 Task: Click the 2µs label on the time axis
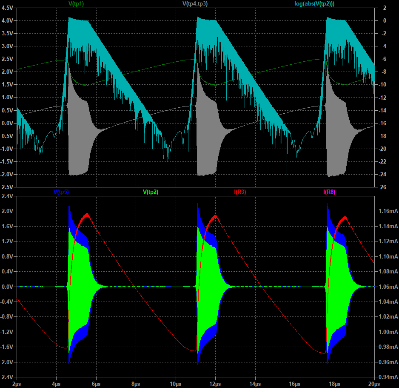tap(17, 384)
